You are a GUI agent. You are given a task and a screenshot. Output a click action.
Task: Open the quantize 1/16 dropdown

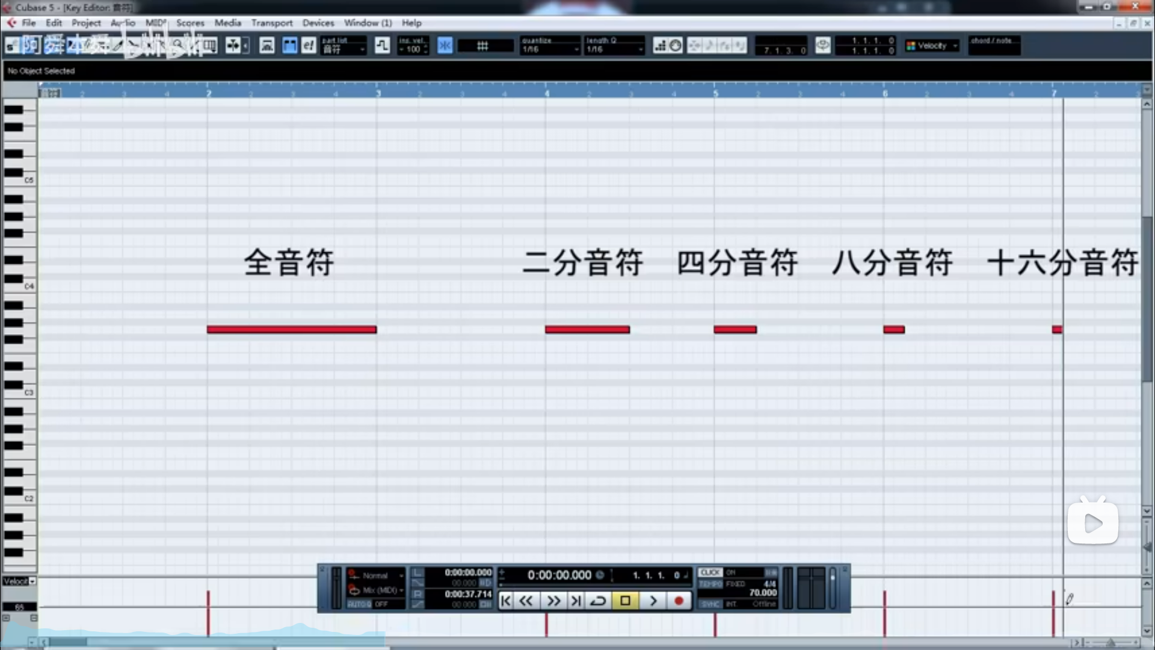pos(550,49)
